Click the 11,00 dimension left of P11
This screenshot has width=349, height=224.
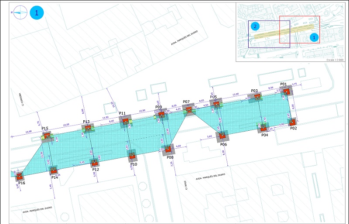(x=105, y=118)
